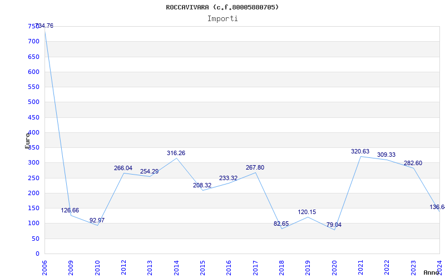The image size is (445, 278).
Task: Click the x-axis year label 2017
Action: point(255,267)
